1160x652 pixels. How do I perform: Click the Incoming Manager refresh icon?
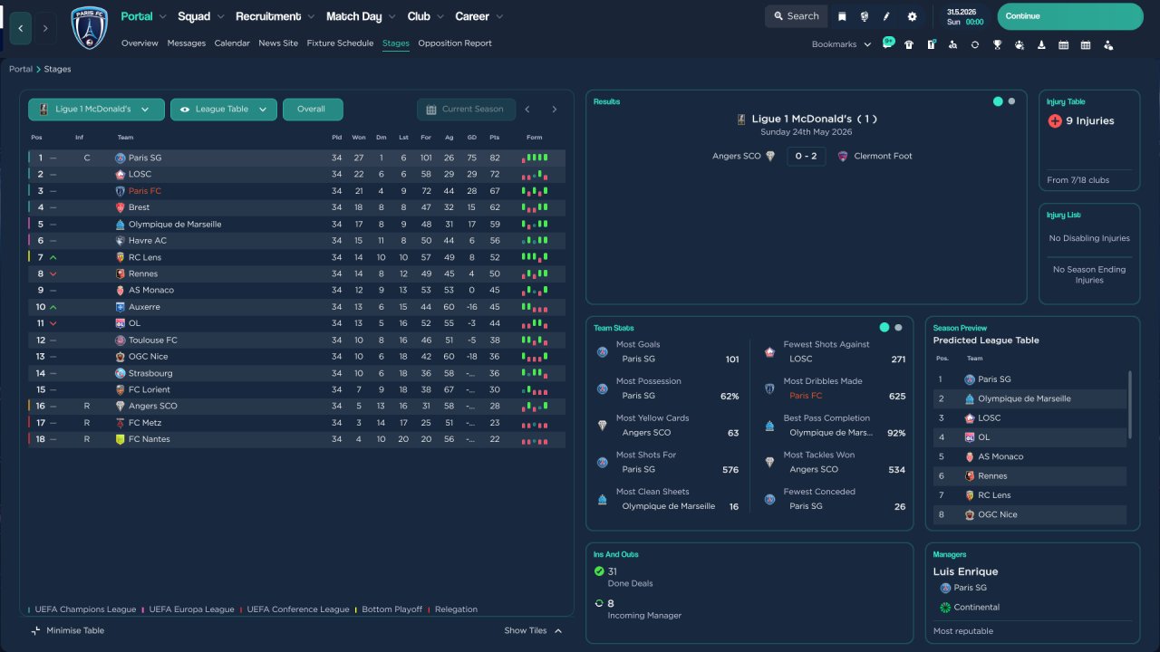tap(599, 603)
